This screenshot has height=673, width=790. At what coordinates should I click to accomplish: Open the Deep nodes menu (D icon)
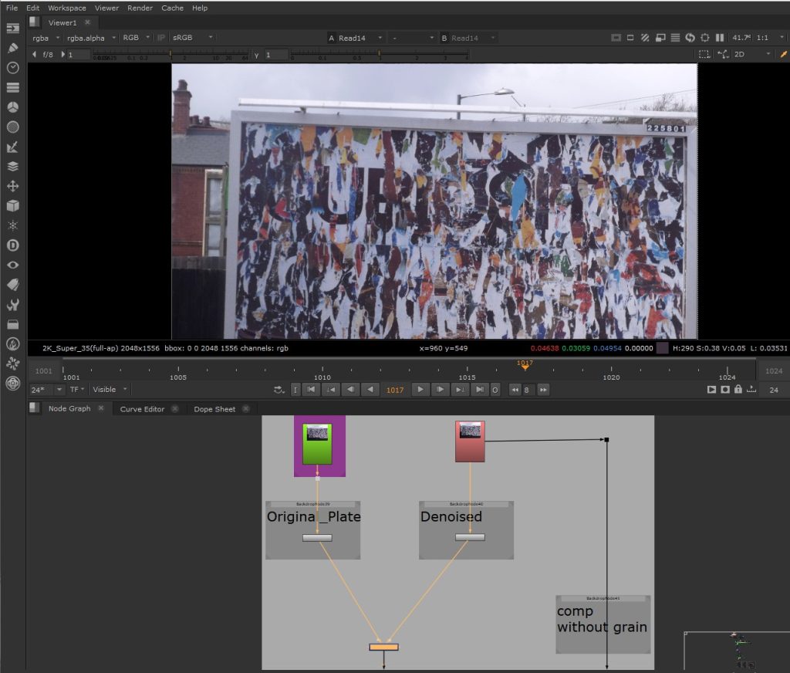coord(12,245)
